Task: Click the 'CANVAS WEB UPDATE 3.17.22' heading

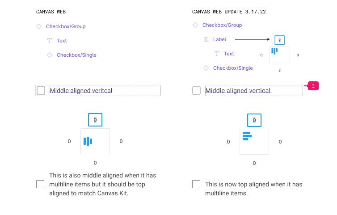Action: point(229,12)
